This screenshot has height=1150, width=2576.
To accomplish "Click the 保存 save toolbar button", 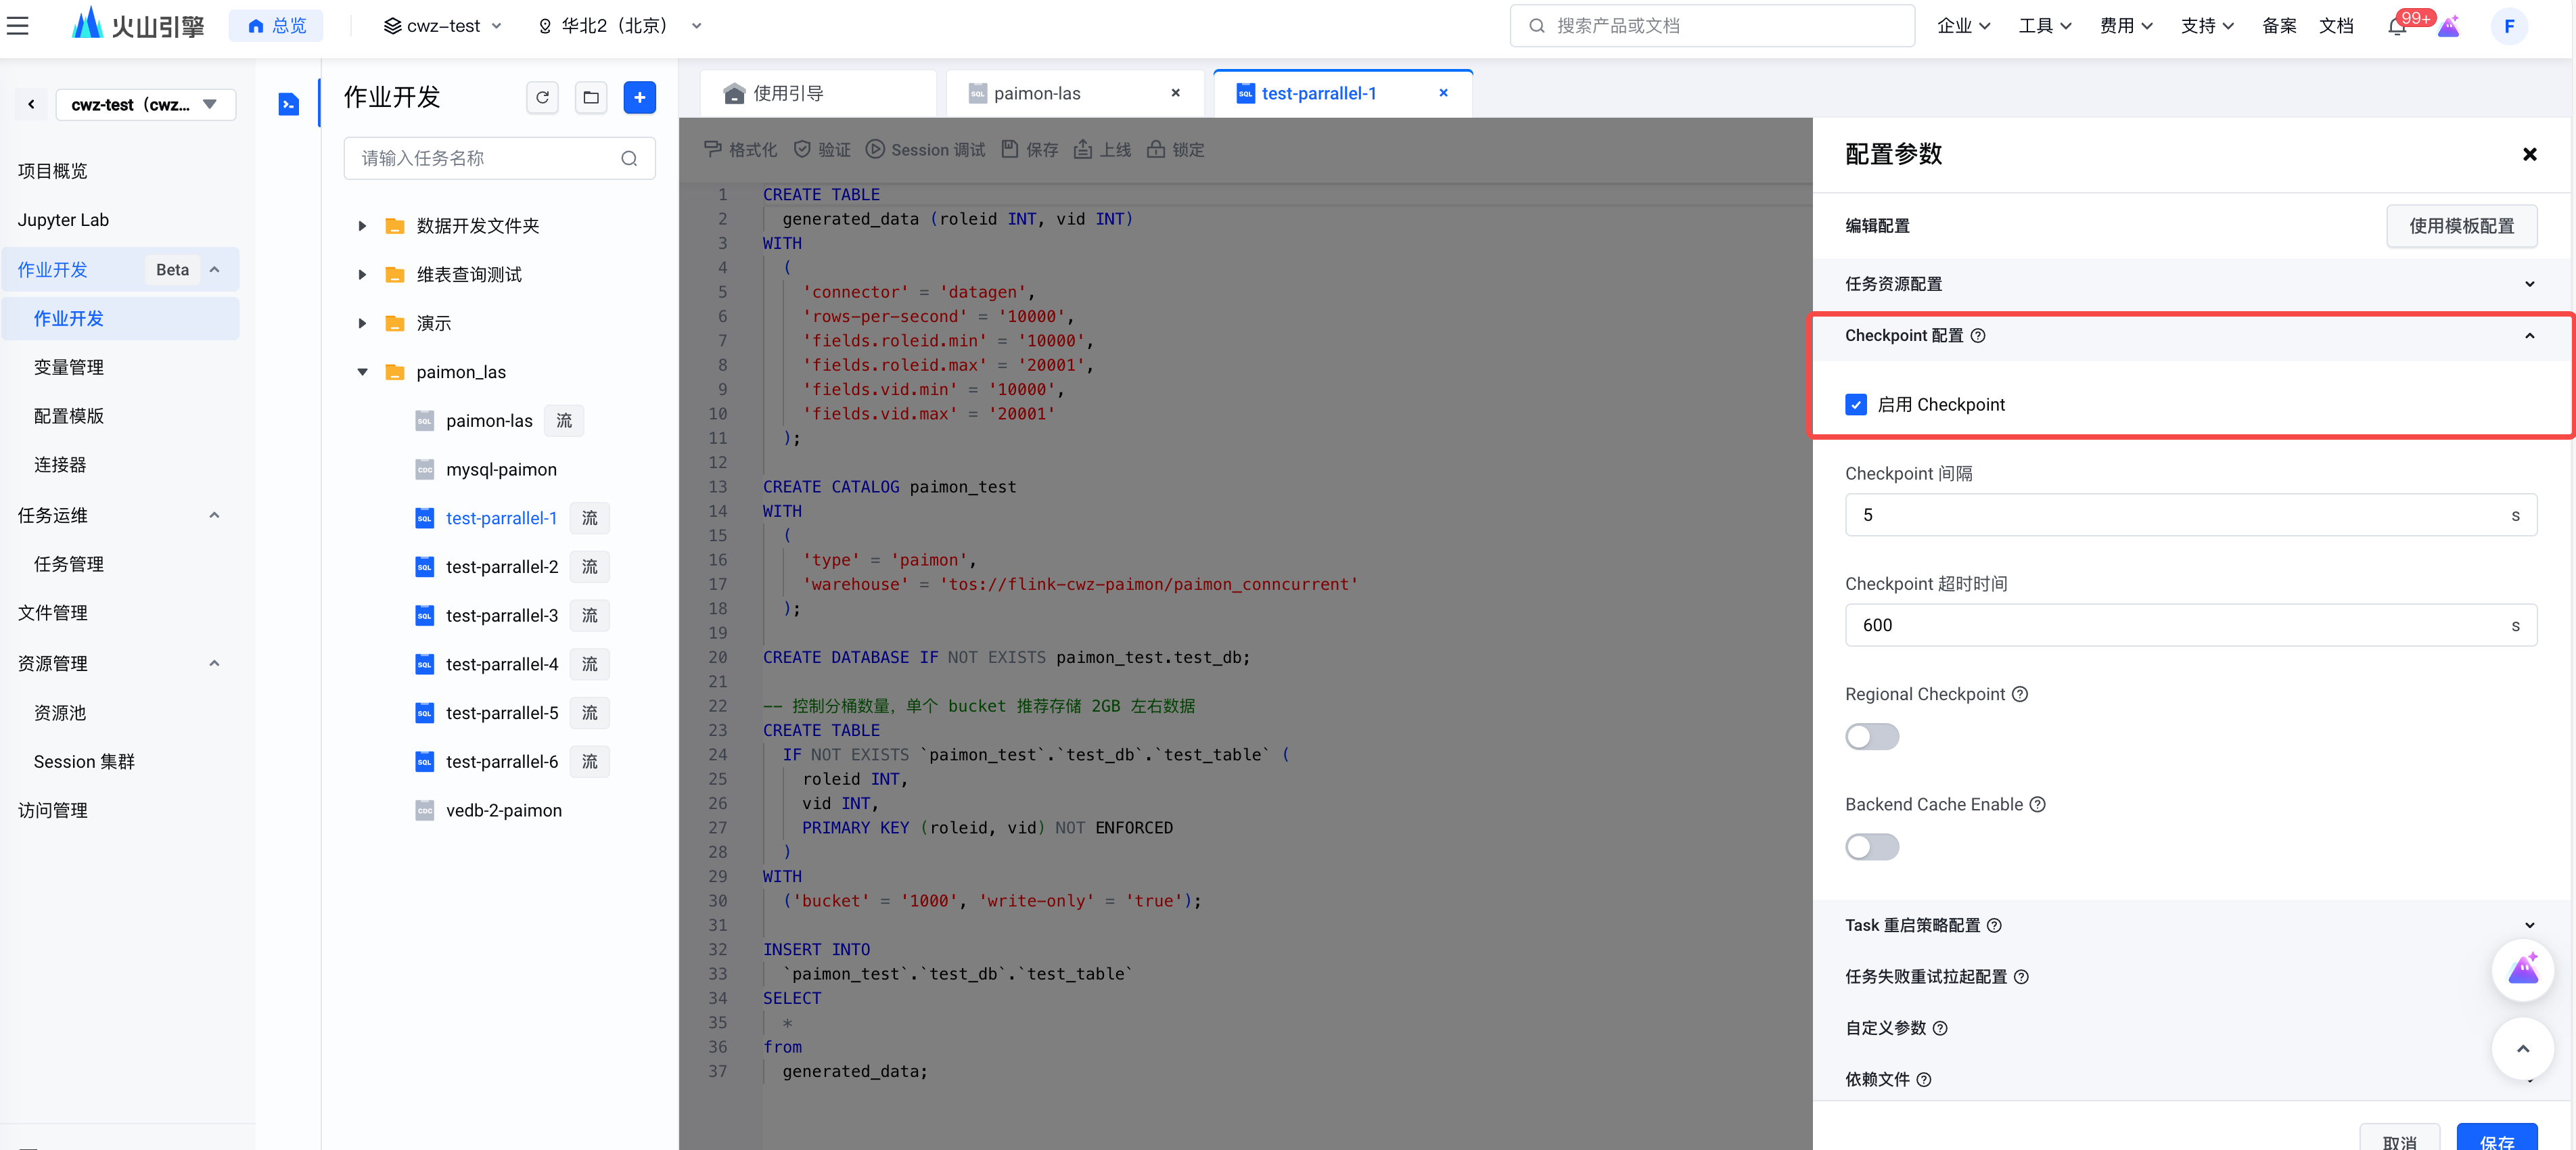I will (1030, 149).
